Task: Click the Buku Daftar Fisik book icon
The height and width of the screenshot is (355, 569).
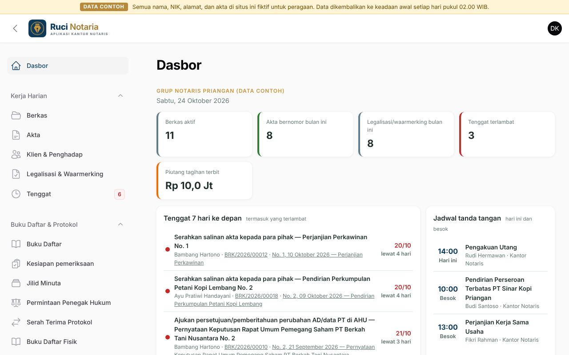Action: tap(16, 342)
